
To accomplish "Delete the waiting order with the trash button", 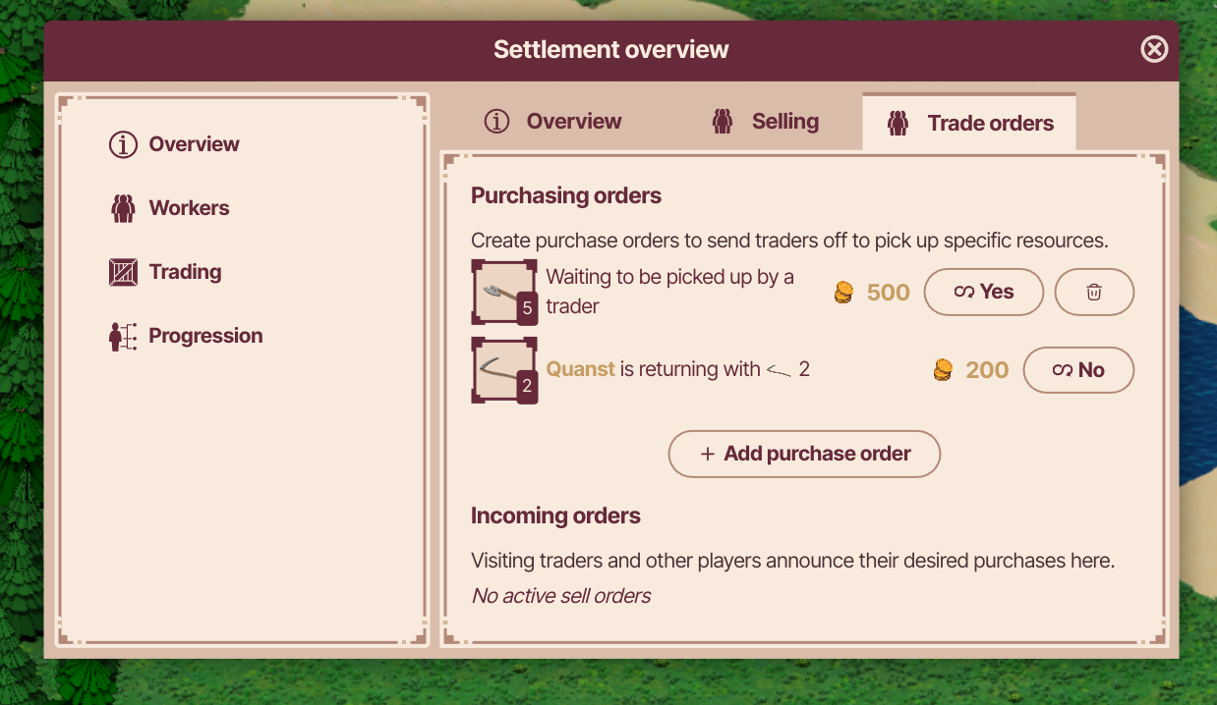I will pyautogui.click(x=1094, y=292).
